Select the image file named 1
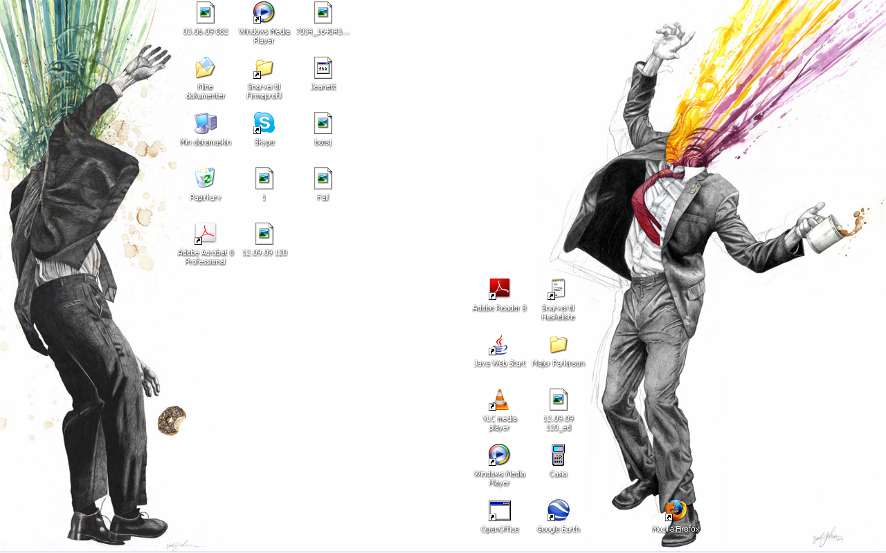The image size is (886, 553). pyautogui.click(x=264, y=178)
